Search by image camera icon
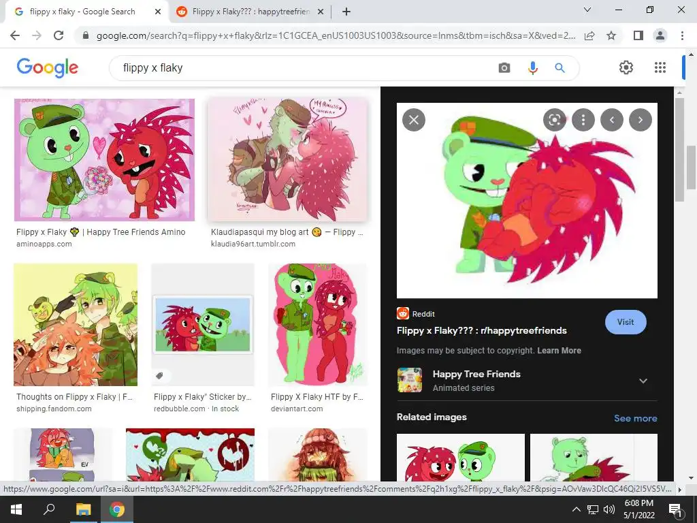The width and height of the screenshot is (697, 523). coord(504,67)
